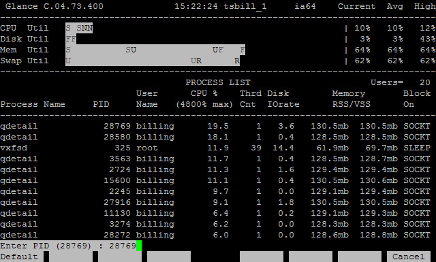Select PID 11130 row
The width and height of the screenshot is (436, 262).
click(215, 213)
